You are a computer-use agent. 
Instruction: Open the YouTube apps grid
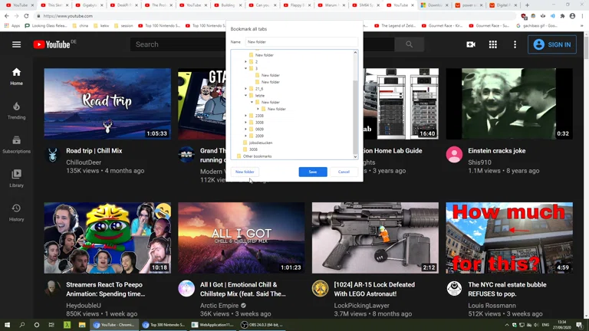point(493,44)
